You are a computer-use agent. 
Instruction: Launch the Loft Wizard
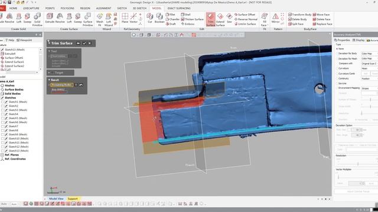(108, 19)
